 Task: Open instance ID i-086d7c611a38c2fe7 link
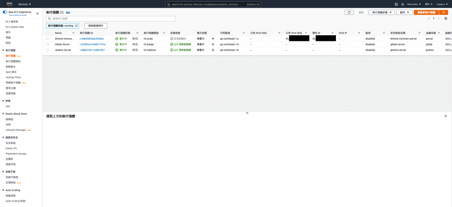[92, 50]
